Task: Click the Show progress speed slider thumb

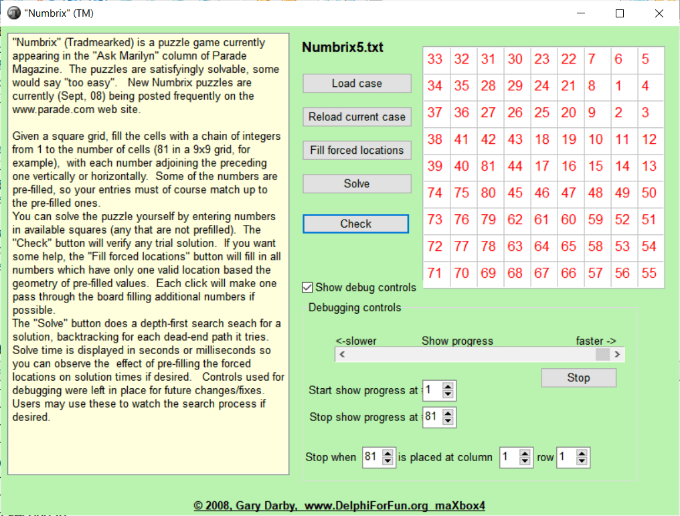Action: click(x=602, y=355)
